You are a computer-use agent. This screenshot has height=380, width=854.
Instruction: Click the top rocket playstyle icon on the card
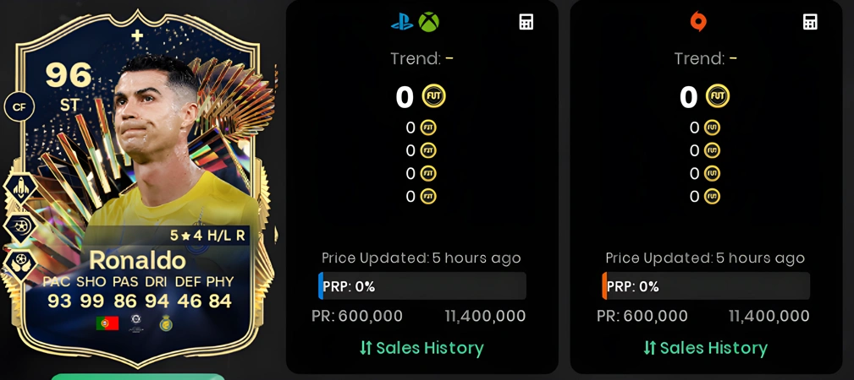pos(20,188)
